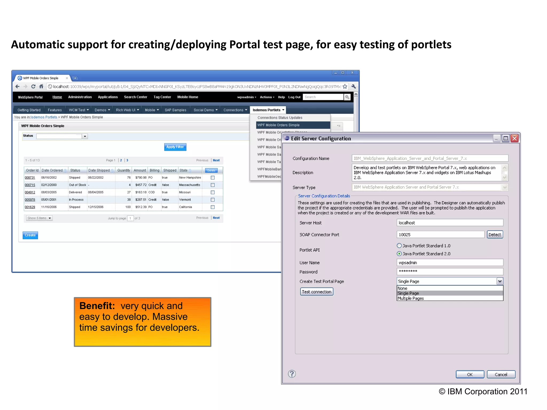
Task: Check the delete box for order 005978
Action: point(213,200)
